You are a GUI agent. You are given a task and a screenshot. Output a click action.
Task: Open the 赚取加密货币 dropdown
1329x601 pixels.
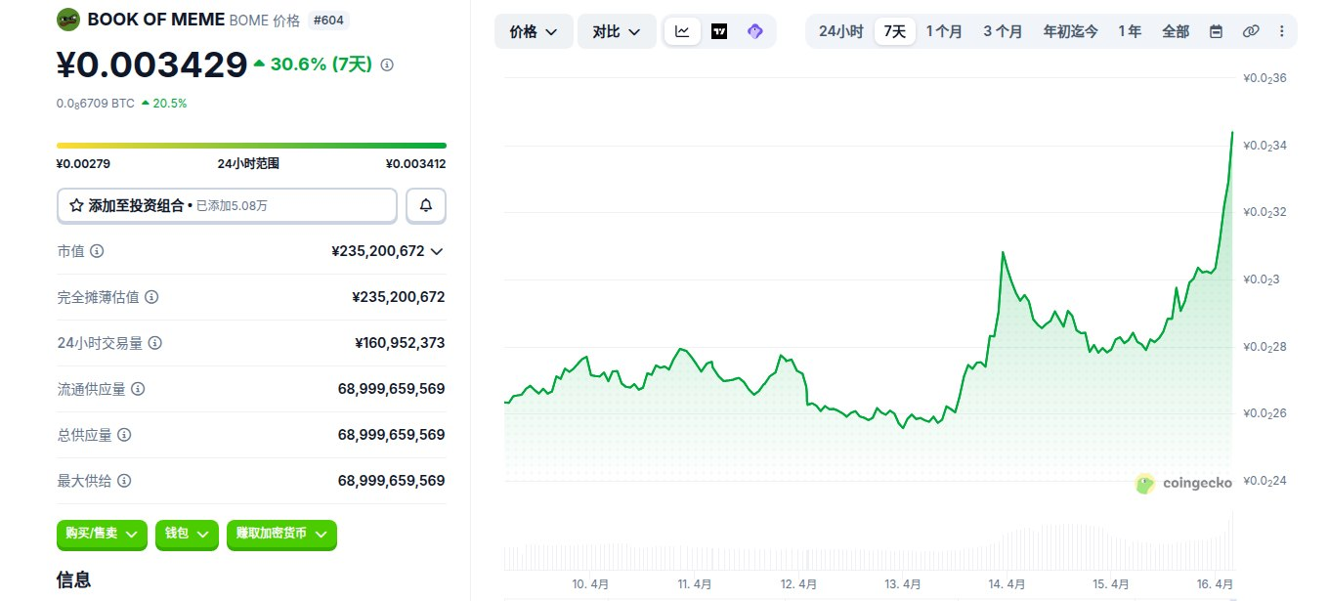281,534
